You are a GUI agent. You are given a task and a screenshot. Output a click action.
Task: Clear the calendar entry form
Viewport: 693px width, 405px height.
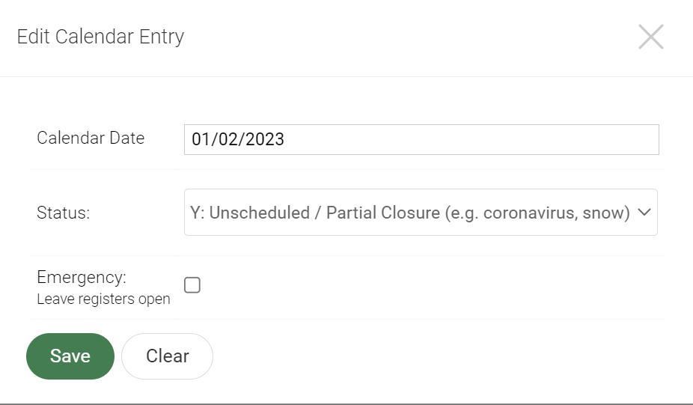[167, 356]
